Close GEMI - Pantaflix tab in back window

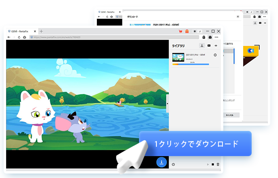tap(120, 12)
